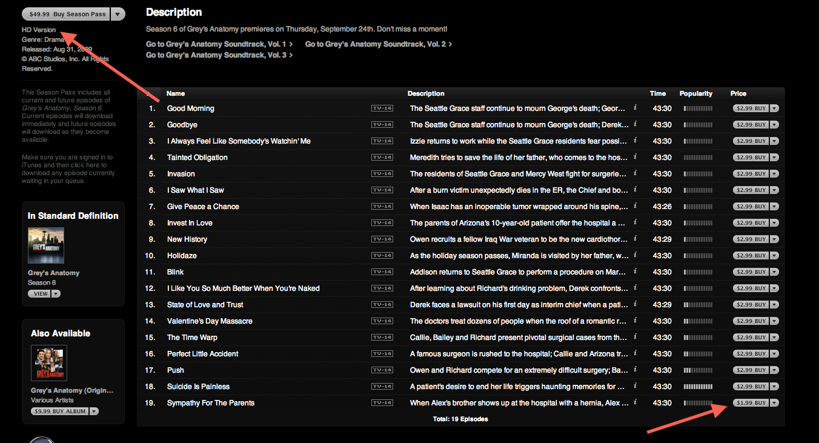The width and height of the screenshot is (819, 443).
Task: Sort by the Price column header
Action: (x=738, y=93)
